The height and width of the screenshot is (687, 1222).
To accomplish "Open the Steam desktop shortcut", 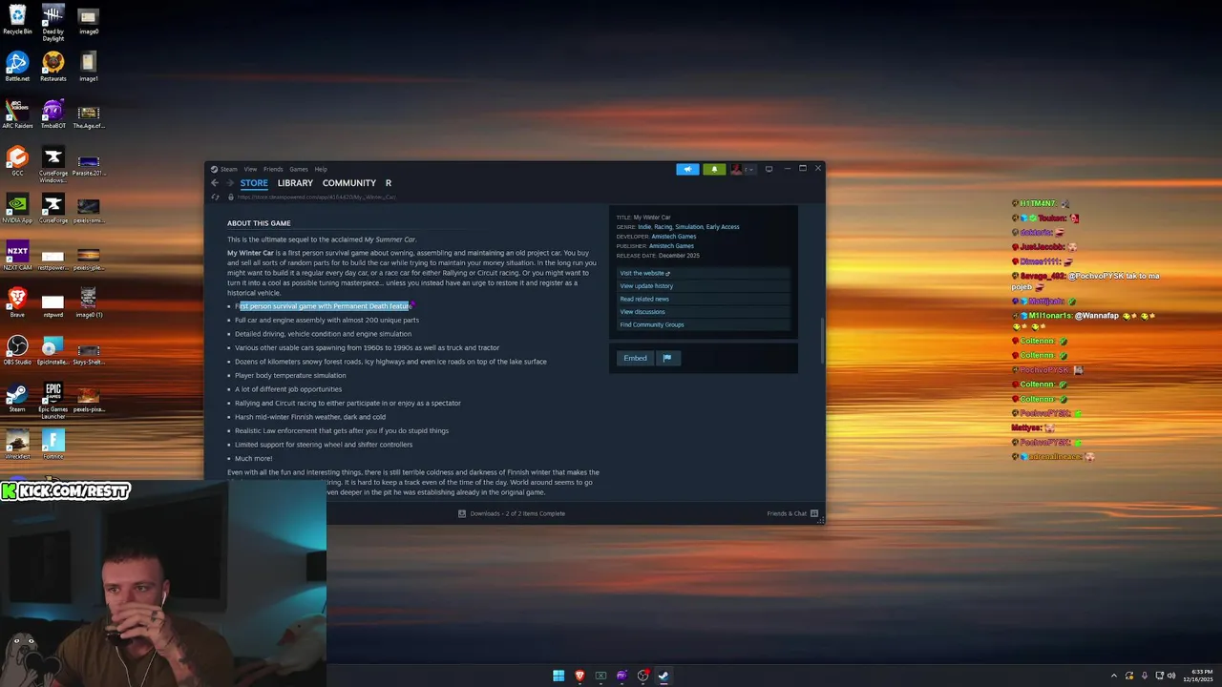I will pyautogui.click(x=17, y=398).
